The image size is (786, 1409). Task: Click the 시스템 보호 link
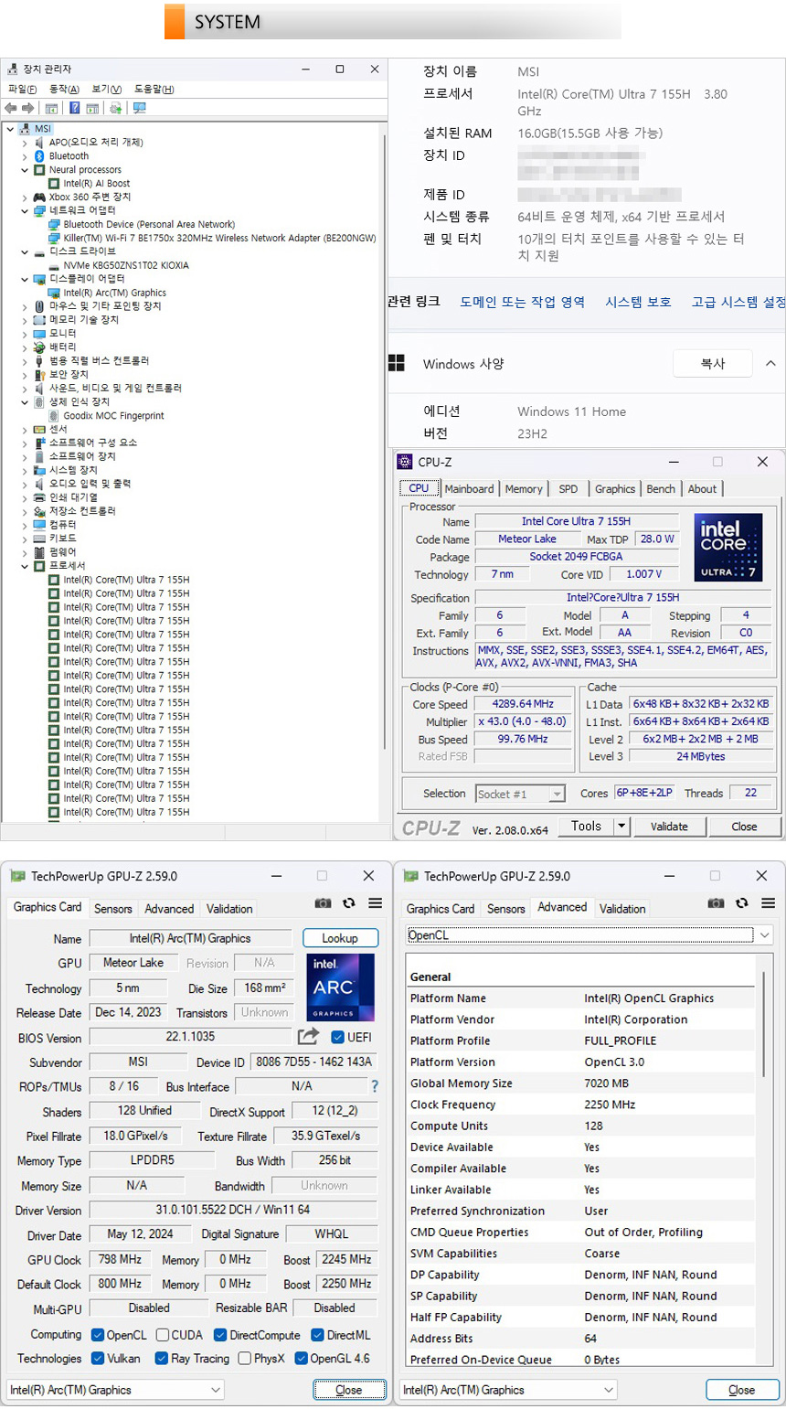(637, 302)
